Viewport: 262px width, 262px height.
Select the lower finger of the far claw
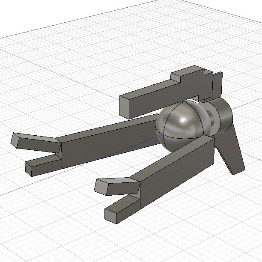point(43,165)
